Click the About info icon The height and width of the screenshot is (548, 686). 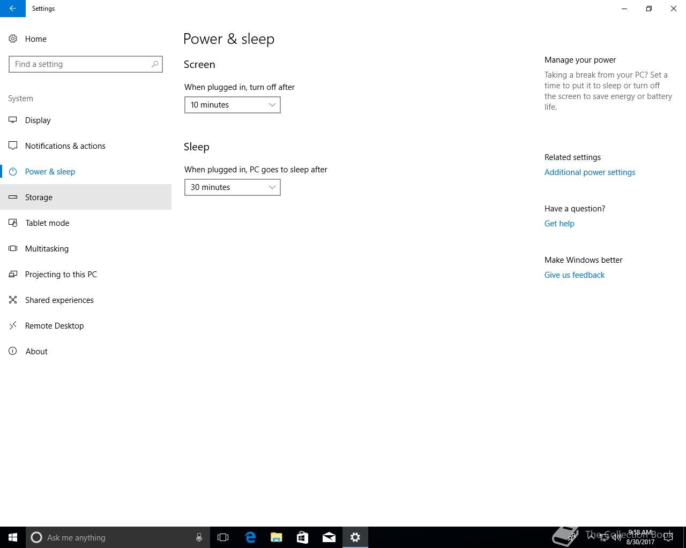pos(13,351)
